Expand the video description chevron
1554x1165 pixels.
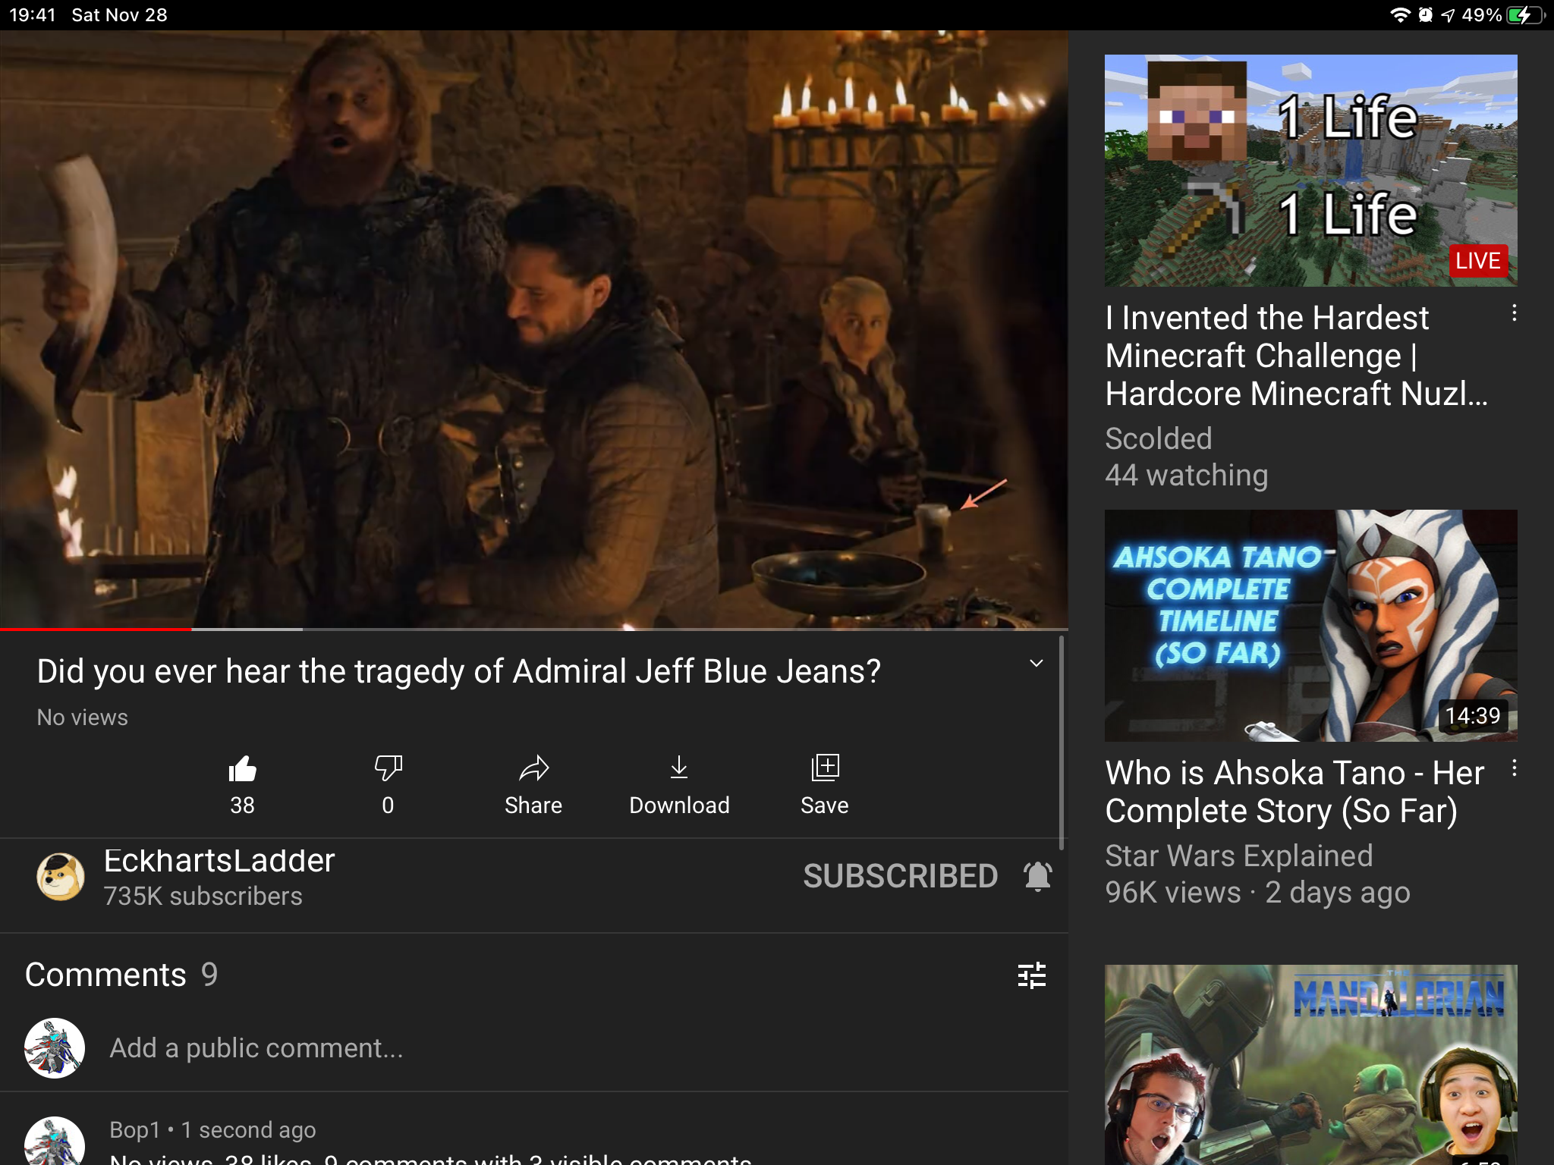point(1036,664)
